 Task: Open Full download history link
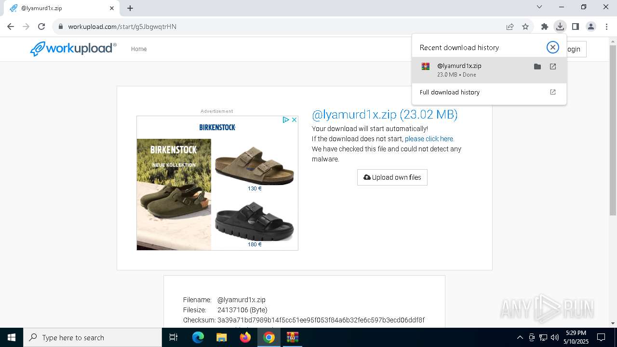450,92
